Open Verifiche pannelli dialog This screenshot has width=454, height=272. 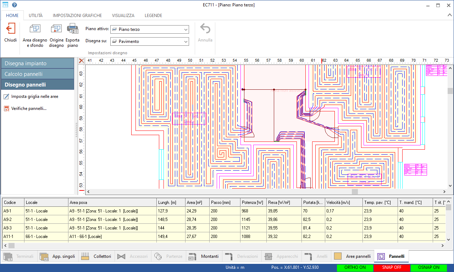tap(29, 109)
